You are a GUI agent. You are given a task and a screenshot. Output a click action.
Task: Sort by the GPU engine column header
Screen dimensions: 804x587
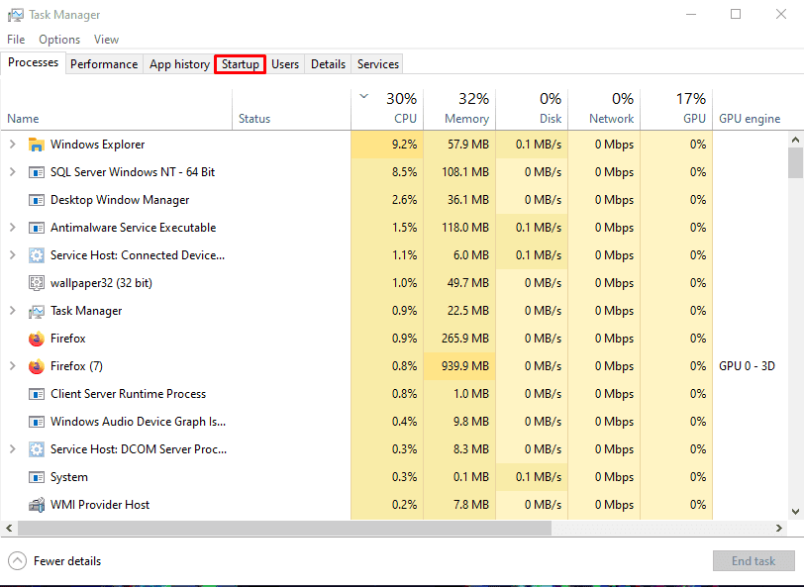coord(750,110)
